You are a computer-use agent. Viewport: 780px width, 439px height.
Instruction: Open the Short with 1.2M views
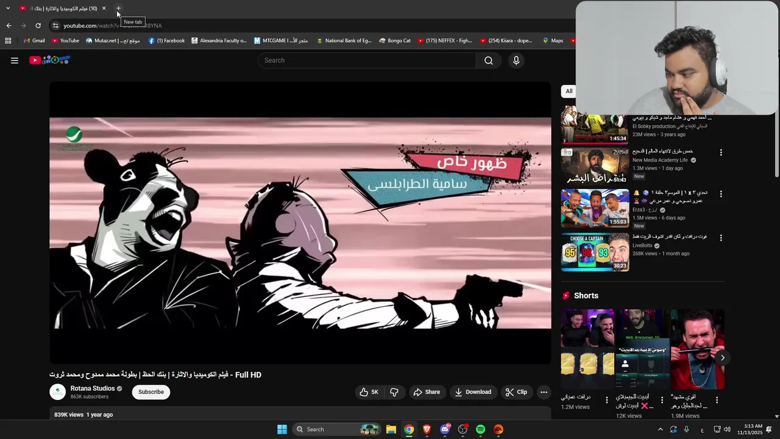[x=587, y=349]
